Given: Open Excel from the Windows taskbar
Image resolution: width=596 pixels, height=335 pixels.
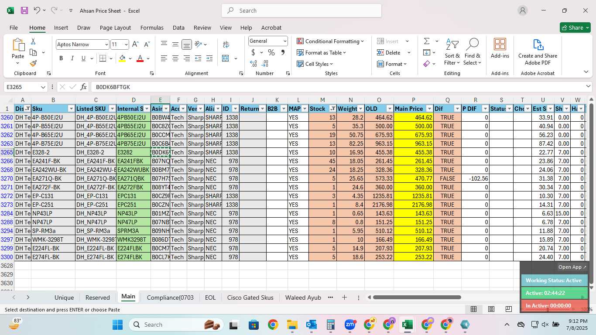Looking at the screenshot, I should [407, 325].
